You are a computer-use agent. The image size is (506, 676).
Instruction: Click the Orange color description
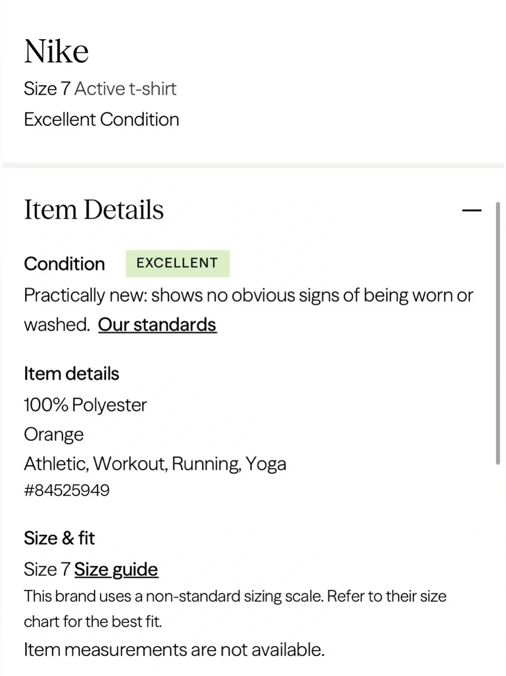[x=54, y=435]
